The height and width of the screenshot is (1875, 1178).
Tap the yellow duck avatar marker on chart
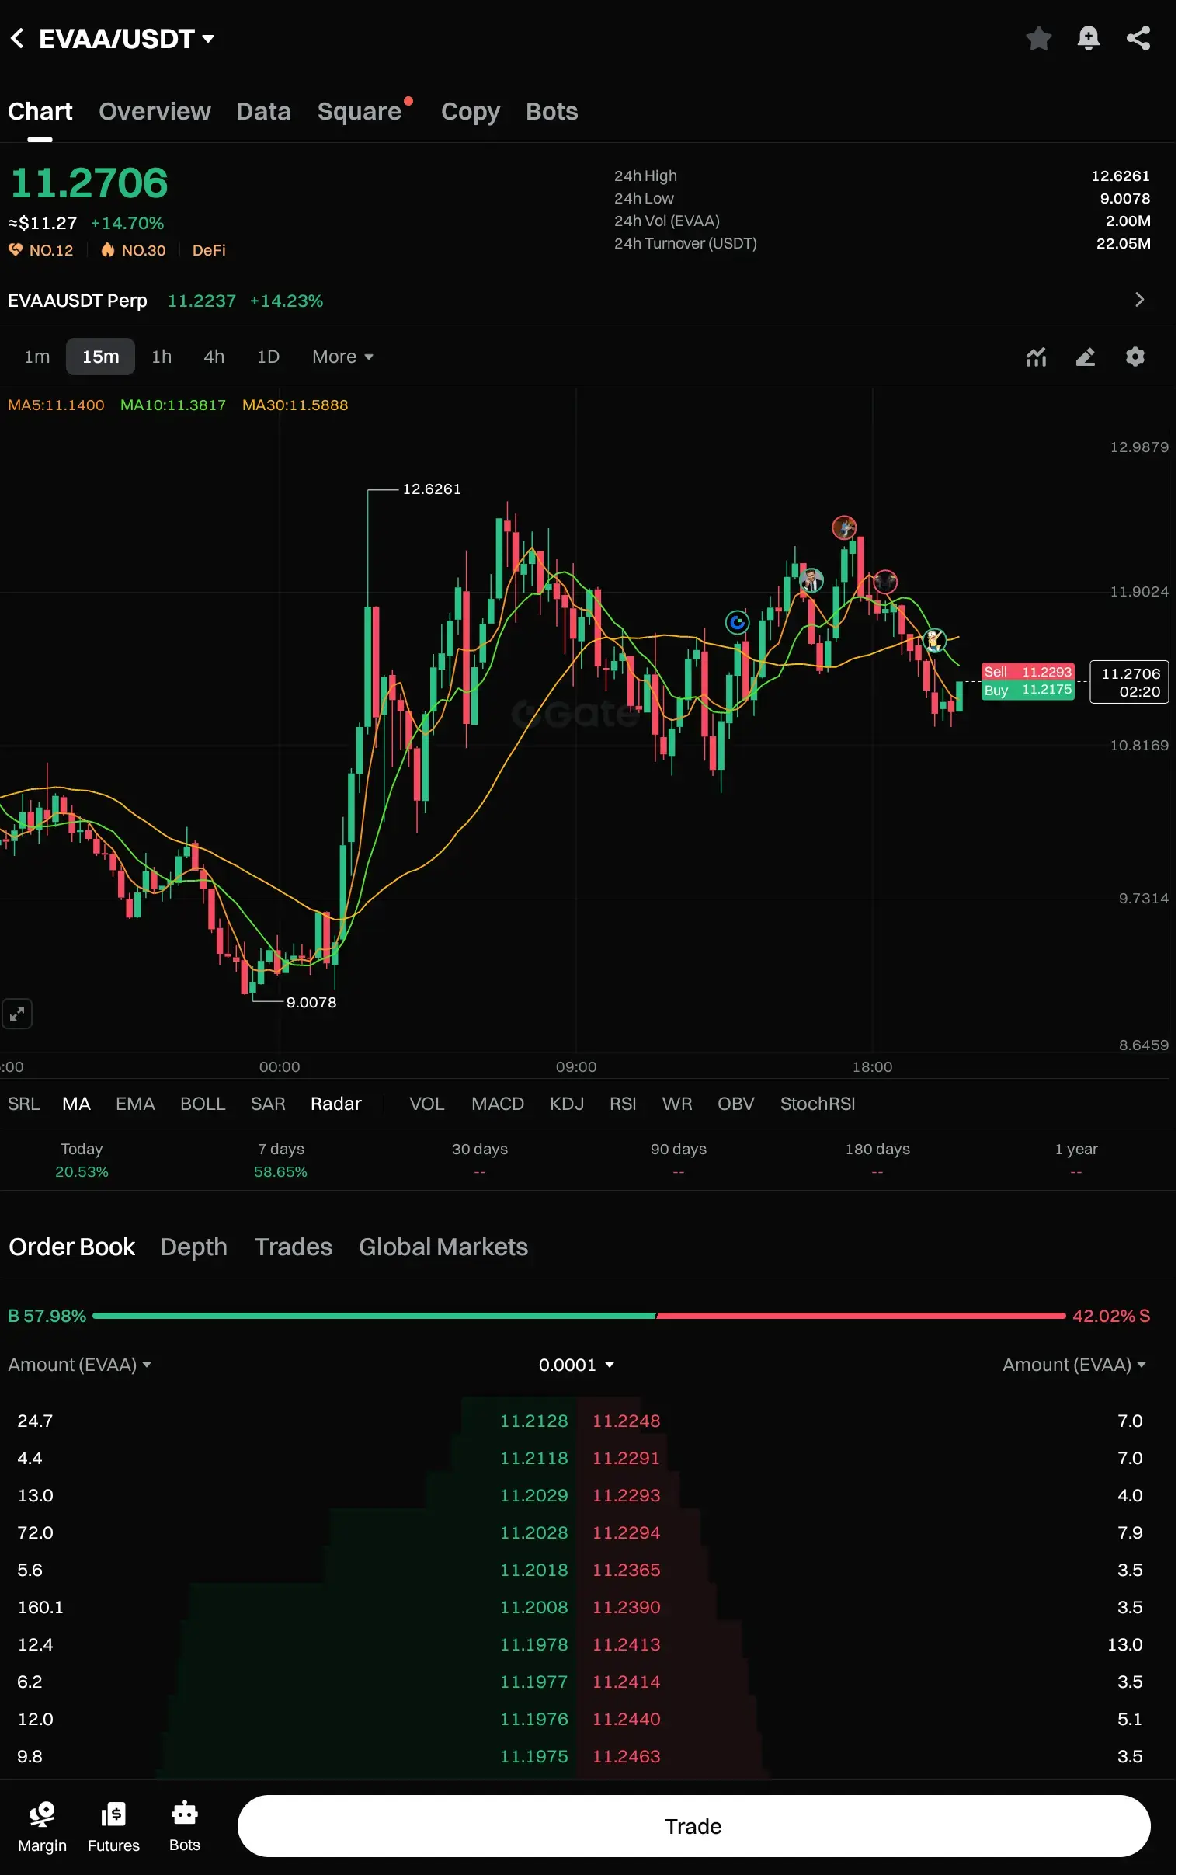(934, 640)
